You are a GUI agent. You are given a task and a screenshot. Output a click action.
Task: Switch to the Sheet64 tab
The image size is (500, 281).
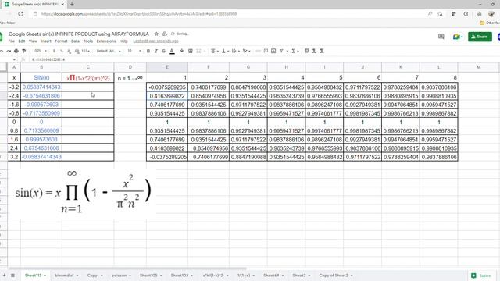tap(273, 276)
